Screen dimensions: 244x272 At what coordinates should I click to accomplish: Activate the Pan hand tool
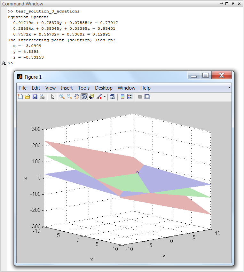(x=77, y=97)
